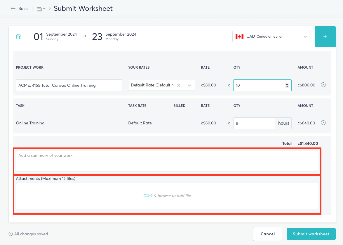
Task: Click the hours unit label
Action: [x=283, y=123]
